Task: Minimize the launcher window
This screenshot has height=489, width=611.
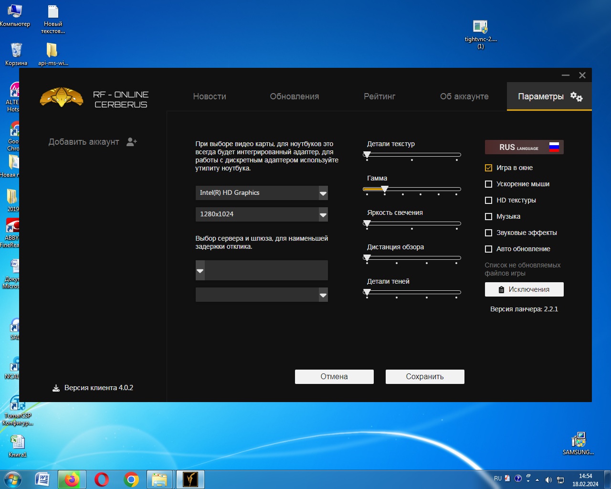Action: coord(566,75)
